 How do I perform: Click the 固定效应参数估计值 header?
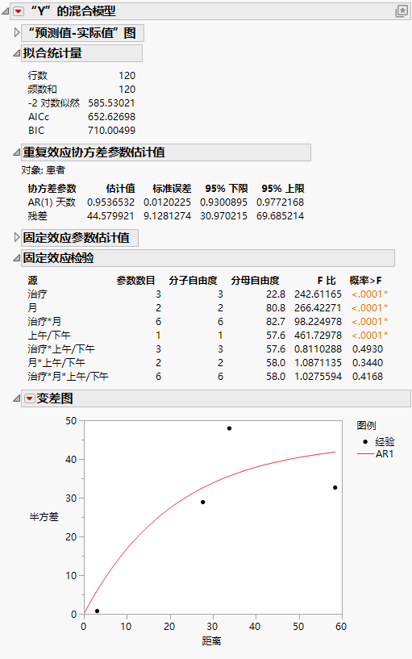80,237
